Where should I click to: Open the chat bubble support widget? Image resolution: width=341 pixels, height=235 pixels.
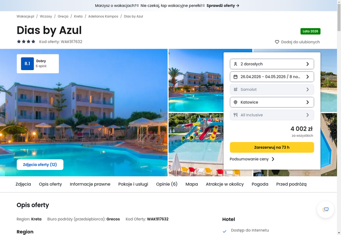coord(325,210)
